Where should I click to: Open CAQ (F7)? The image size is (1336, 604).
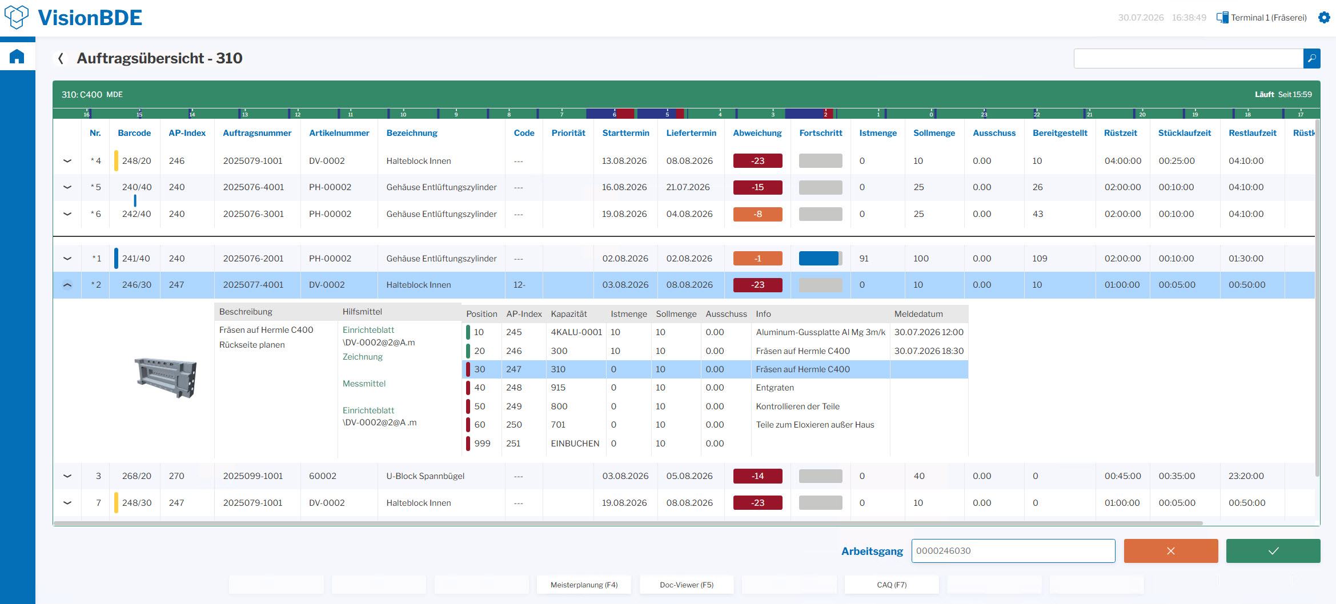[892, 585]
